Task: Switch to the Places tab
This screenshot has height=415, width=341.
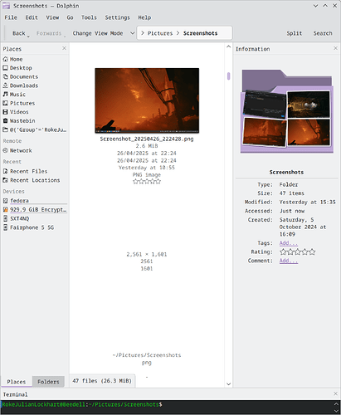Action: [x=17, y=382]
